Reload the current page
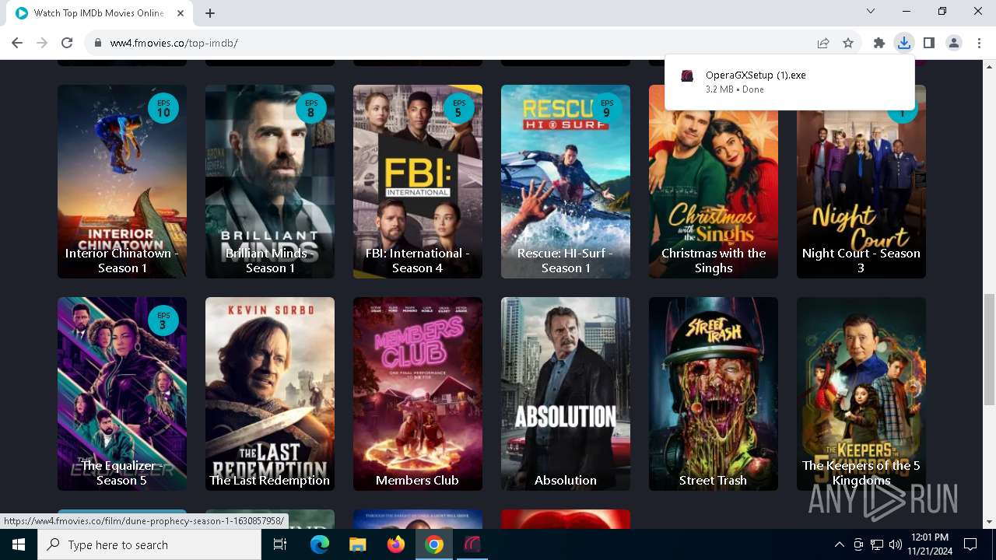The image size is (996, 560). 67,43
